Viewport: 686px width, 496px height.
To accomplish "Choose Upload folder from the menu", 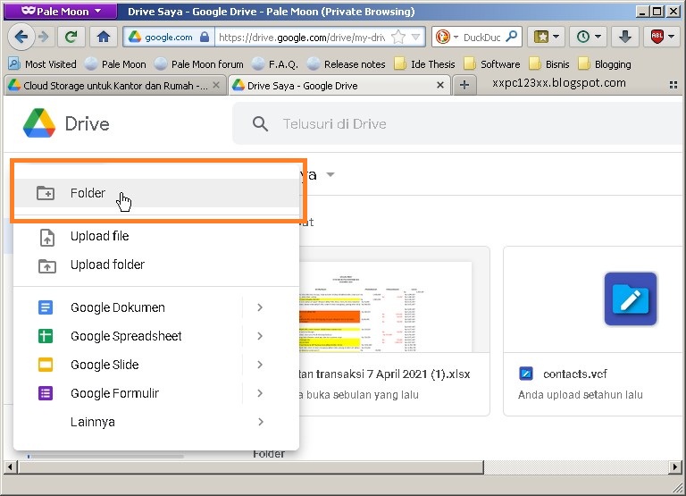I will click(x=157, y=265).
